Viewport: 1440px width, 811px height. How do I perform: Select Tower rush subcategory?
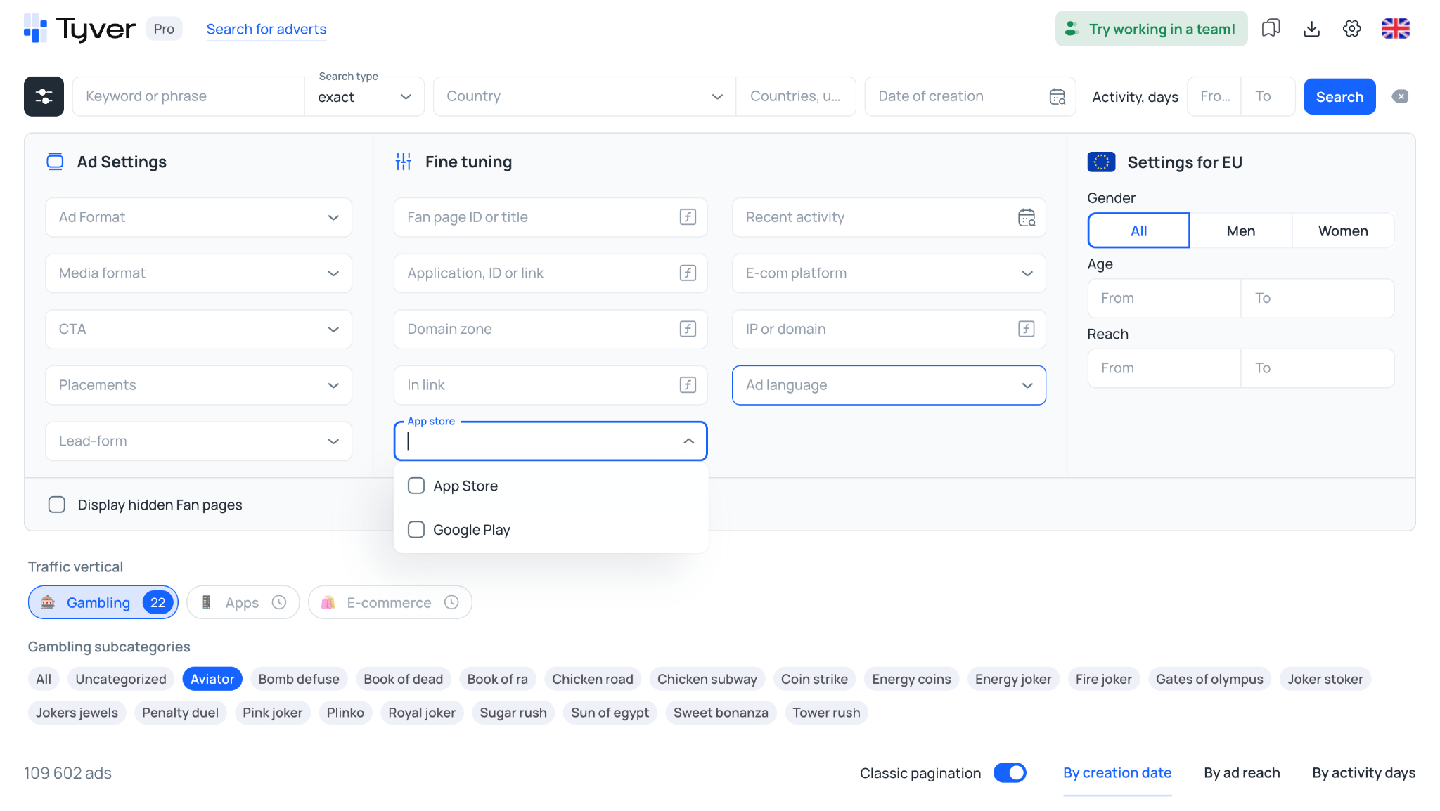tap(826, 713)
